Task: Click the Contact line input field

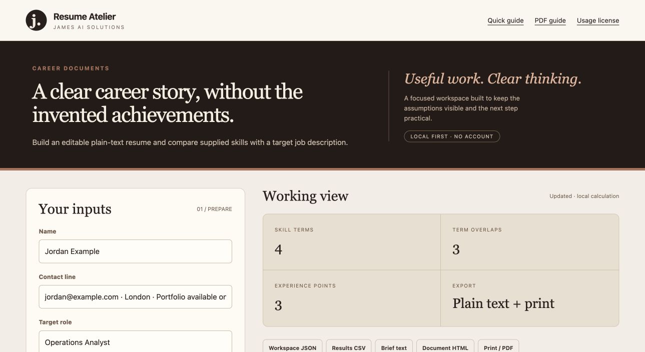Action: 135,297
